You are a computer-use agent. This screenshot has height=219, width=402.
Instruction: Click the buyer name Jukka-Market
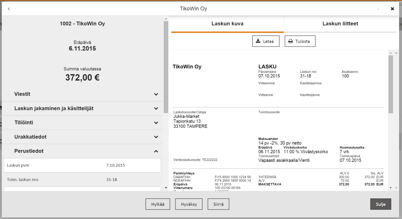[x=186, y=116]
